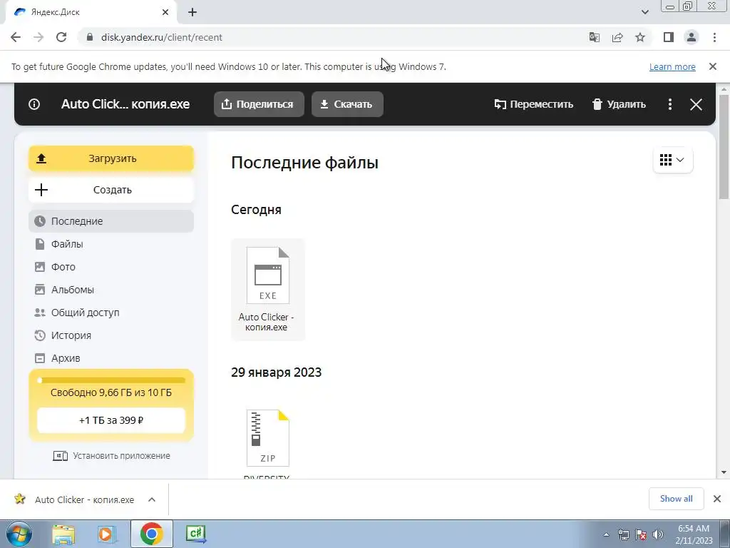Viewport: 730px width, 548px height.
Task: Open Последние in the sidebar
Action: tap(111, 221)
